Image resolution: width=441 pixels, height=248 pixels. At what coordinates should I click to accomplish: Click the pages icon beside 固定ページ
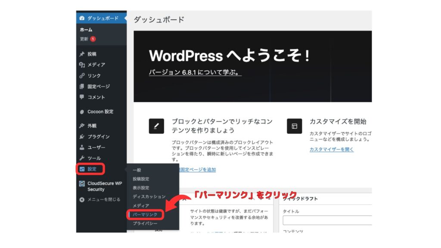point(82,86)
